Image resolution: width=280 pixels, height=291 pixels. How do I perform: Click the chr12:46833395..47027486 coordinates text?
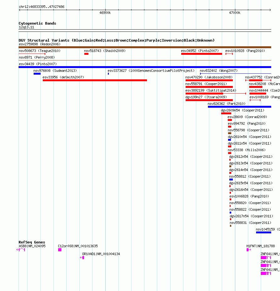click(42, 7)
